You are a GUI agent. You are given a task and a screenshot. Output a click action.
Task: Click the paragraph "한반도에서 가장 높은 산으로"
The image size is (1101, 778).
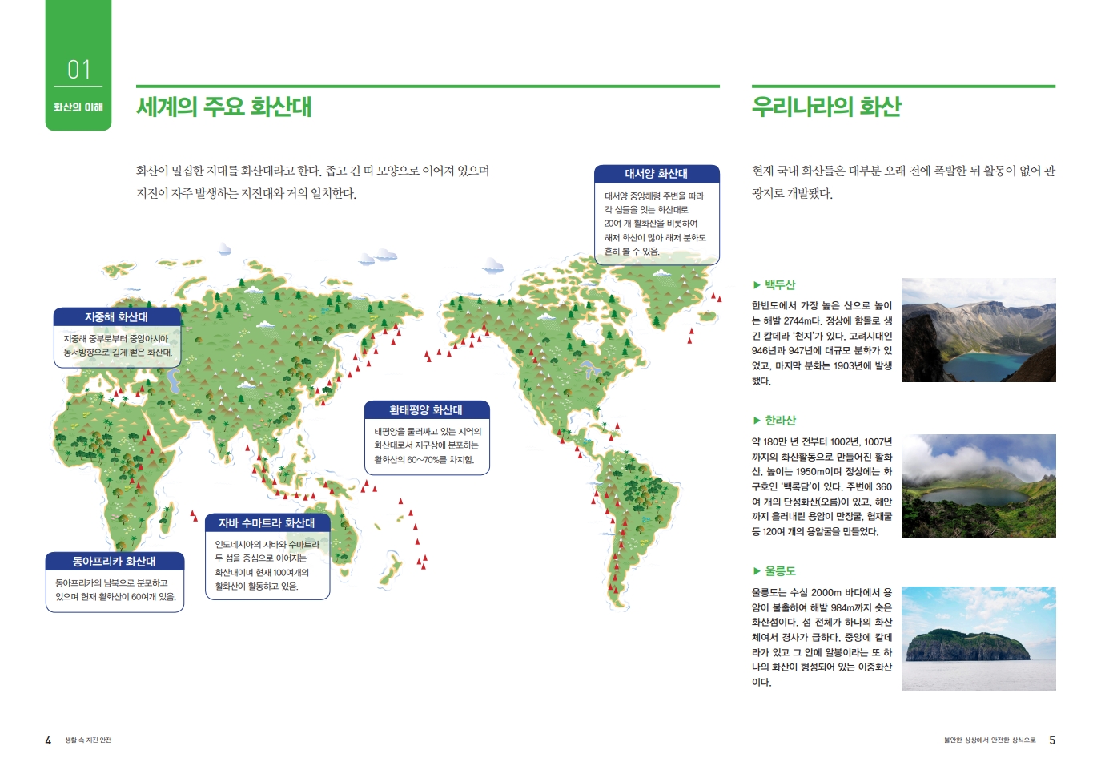822,344
